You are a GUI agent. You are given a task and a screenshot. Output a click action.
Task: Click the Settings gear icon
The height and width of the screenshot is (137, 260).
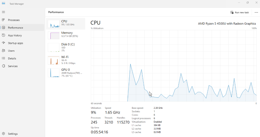pyautogui.click(x=3, y=133)
